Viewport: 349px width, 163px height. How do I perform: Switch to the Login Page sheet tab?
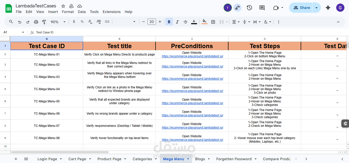(47, 159)
